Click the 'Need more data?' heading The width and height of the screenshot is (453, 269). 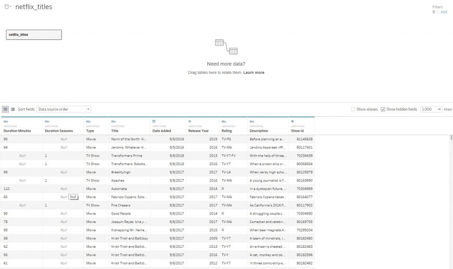226,64
